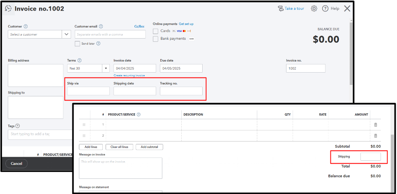Click the card brand logos icon
Viewport: 397px width, 194px height.
[182, 31]
